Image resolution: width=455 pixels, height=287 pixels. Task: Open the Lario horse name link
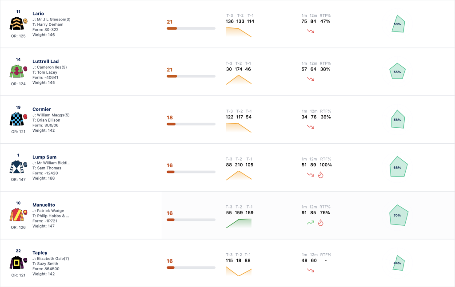(x=38, y=13)
